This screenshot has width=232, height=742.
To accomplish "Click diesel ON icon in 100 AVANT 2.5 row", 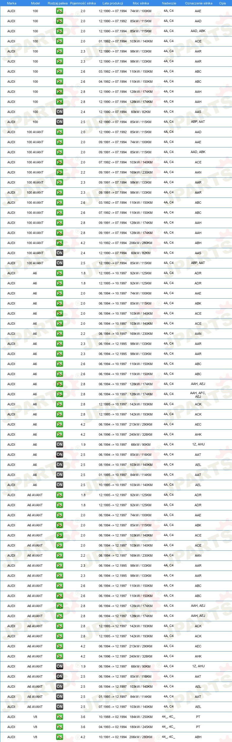I will pyautogui.click(x=59, y=263).
